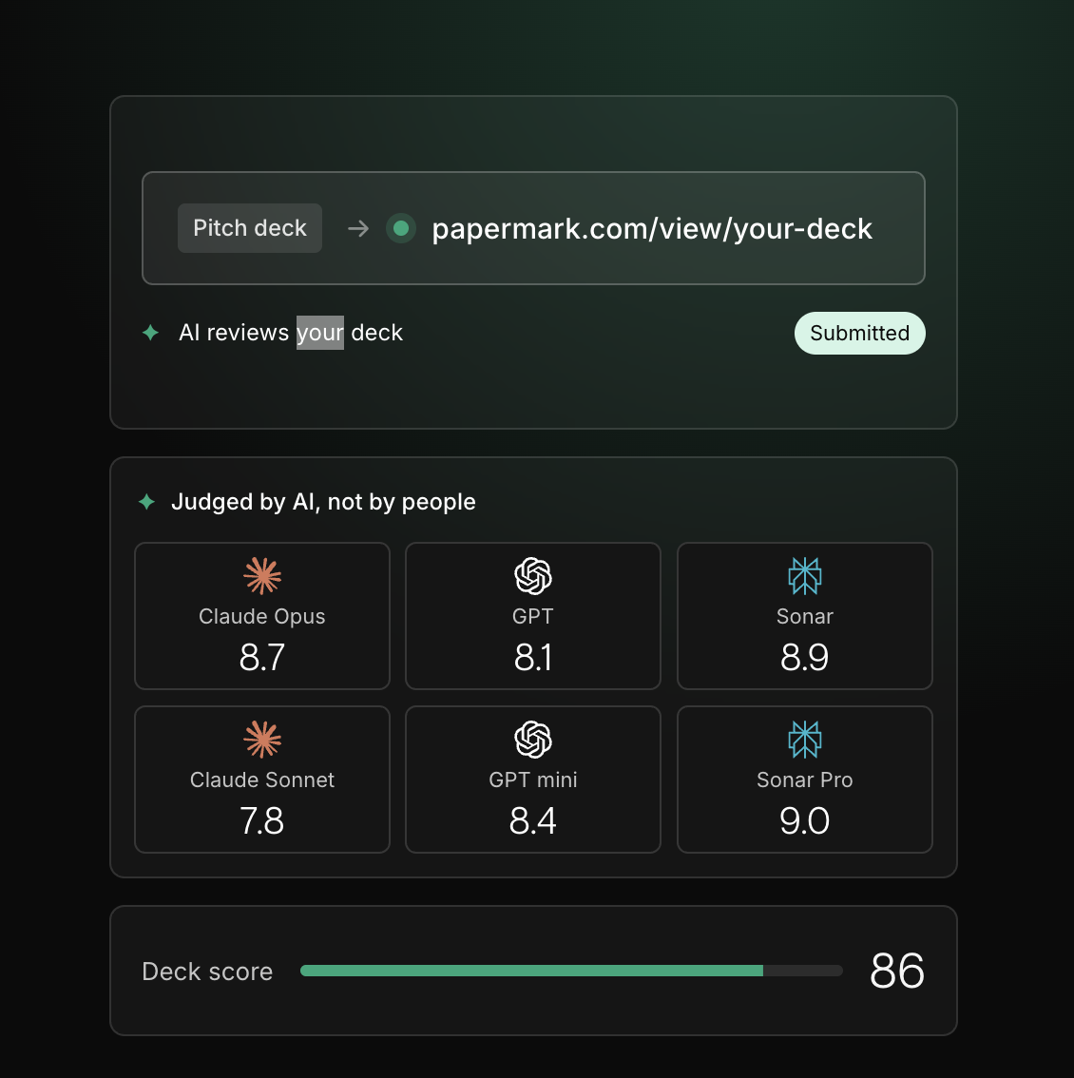Click the Deck score label
1074x1078 pixels.
(x=207, y=972)
